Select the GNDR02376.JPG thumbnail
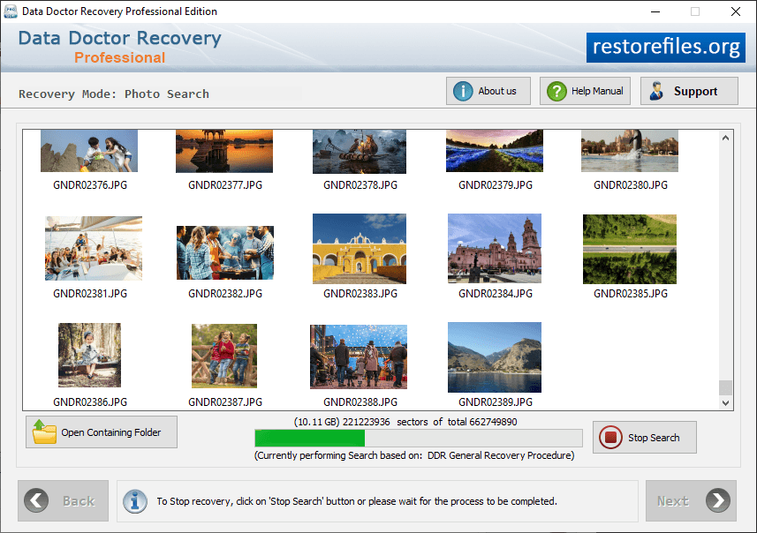The width and height of the screenshot is (757, 533). (x=89, y=151)
